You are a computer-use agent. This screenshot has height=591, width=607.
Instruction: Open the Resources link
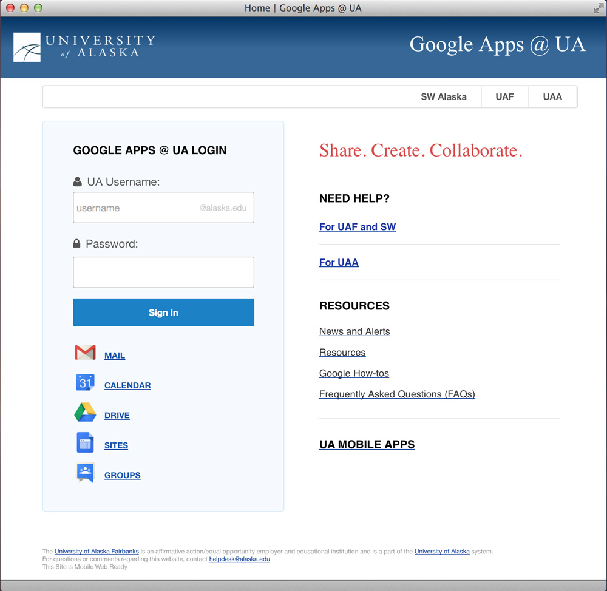(x=342, y=352)
